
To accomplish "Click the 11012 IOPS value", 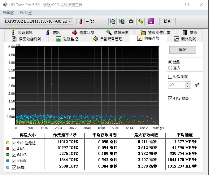I will click(67, 142).
